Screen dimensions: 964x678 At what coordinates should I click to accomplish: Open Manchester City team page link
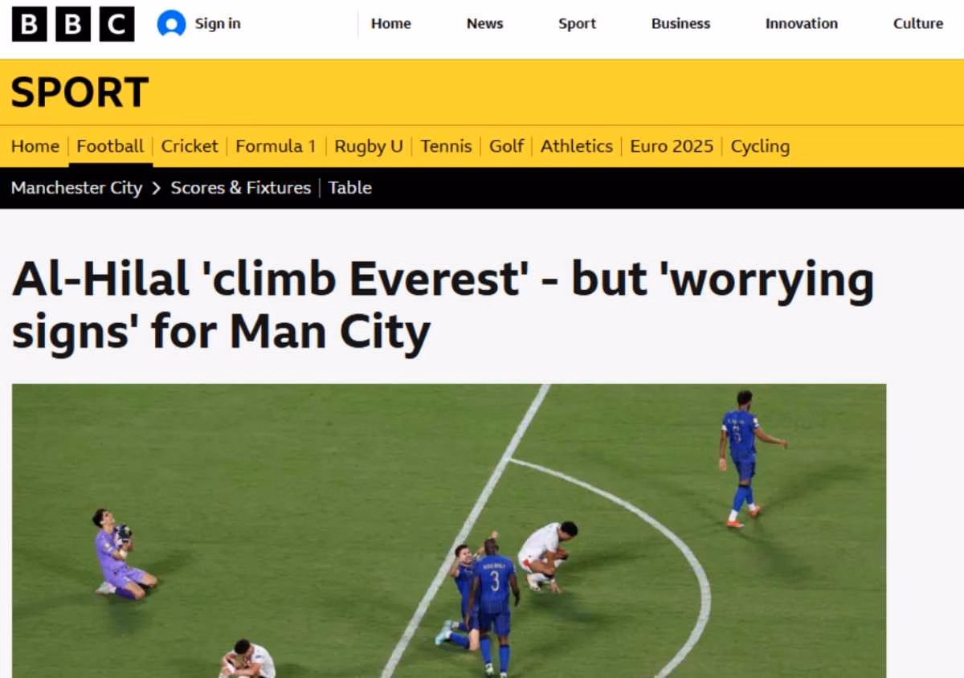[76, 188]
